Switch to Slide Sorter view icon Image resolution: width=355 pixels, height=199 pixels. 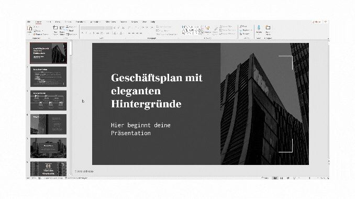(x=281, y=178)
